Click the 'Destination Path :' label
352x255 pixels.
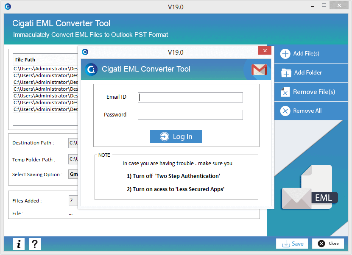point(33,143)
